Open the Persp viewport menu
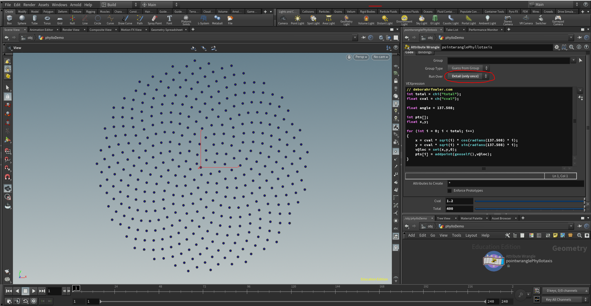Image resolution: width=591 pixels, height=306 pixels. (361, 57)
